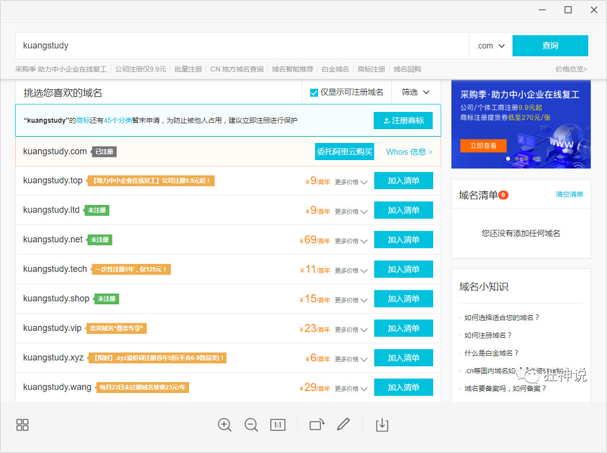Click the kuangstudy.top promo tag
The height and width of the screenshot is (453, 607).
pyautogui.click(x=150, y=180)
